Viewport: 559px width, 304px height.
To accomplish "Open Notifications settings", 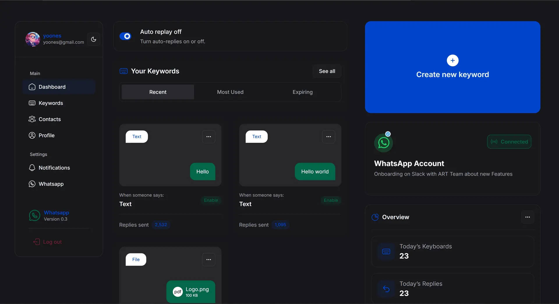I will point(59,168).
